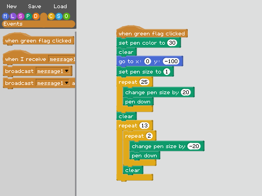
Task: Open the message1 dropdown in broadcast block
Action: pyautogui.click(x=53, y=71)
